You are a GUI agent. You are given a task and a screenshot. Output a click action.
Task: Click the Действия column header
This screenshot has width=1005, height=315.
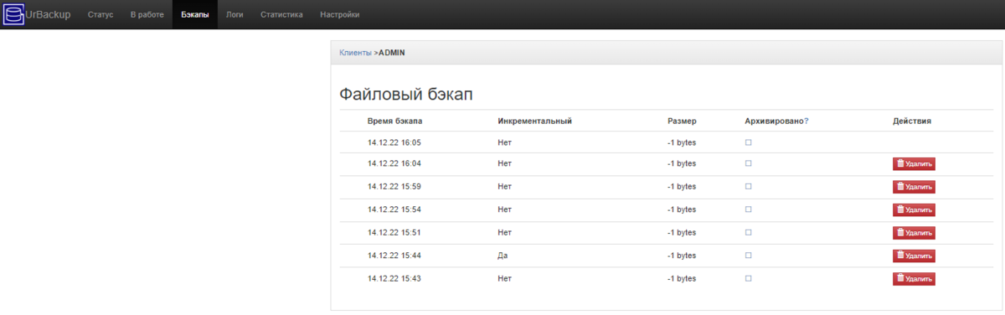point(912,121)
